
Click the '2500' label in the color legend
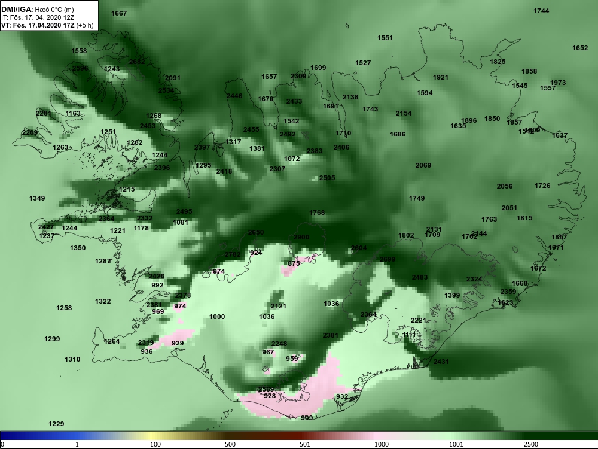[x=531, y=444]
